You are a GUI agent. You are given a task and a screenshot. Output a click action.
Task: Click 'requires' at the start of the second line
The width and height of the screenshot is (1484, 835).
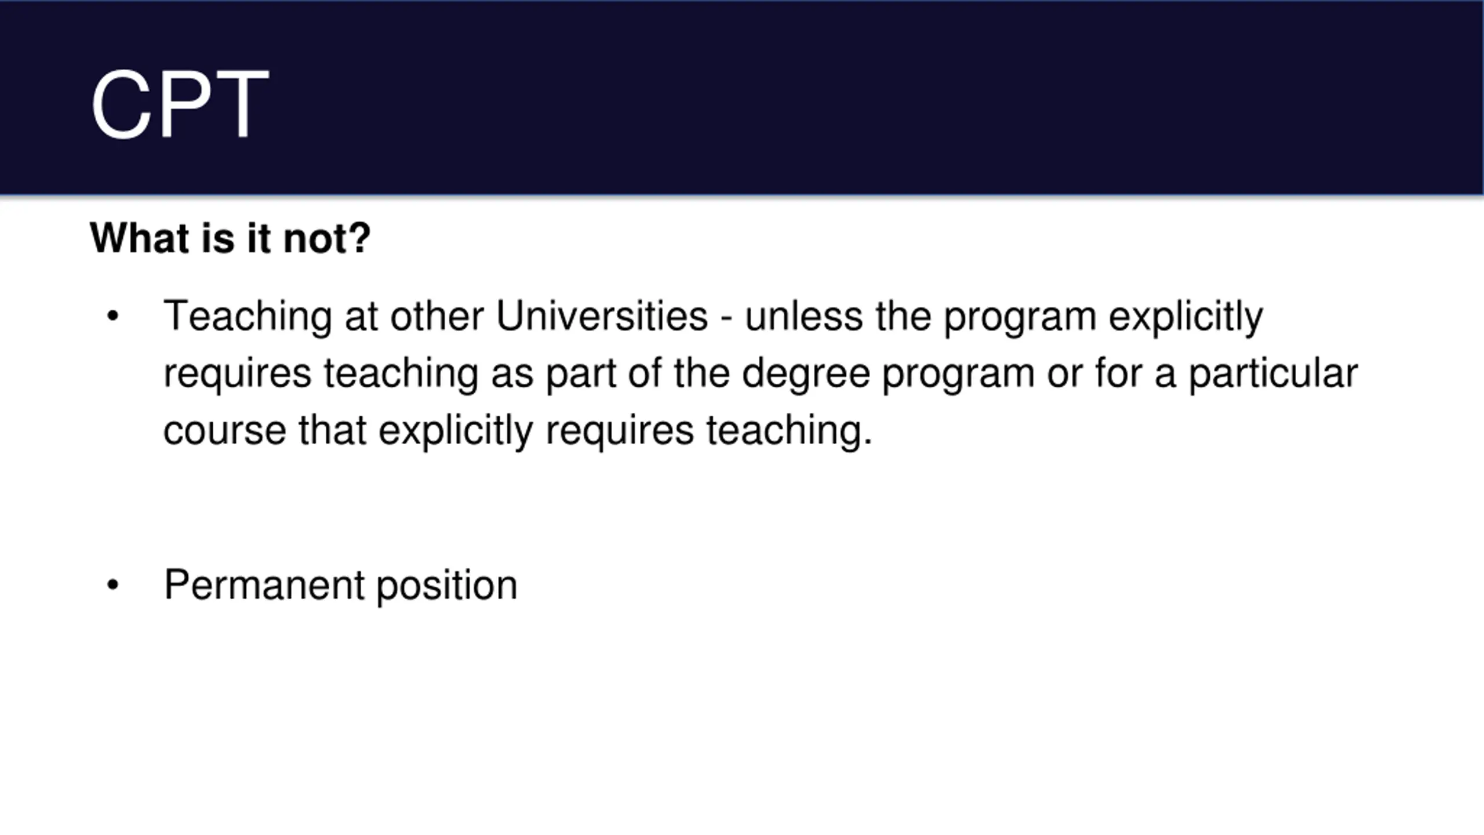point(238,373)
